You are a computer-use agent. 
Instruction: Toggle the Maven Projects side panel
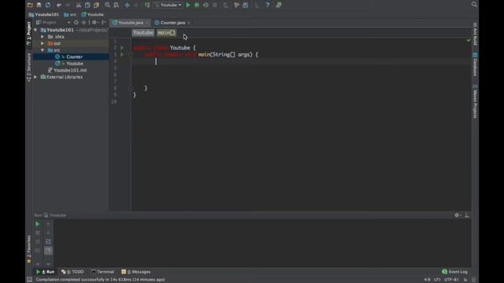[x=475, y=101]
